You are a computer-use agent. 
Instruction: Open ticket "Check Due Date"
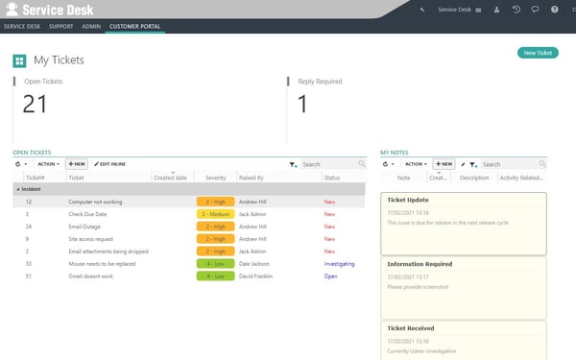pyautogui.click(x=87, y=214)
